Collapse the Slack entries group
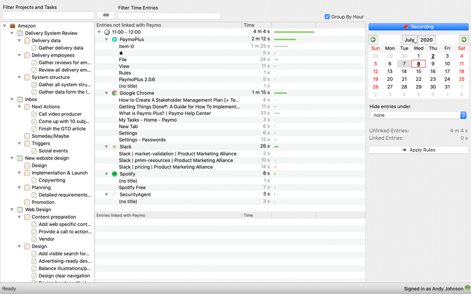This screenshot has height=294, width=471. click(107, 147)
